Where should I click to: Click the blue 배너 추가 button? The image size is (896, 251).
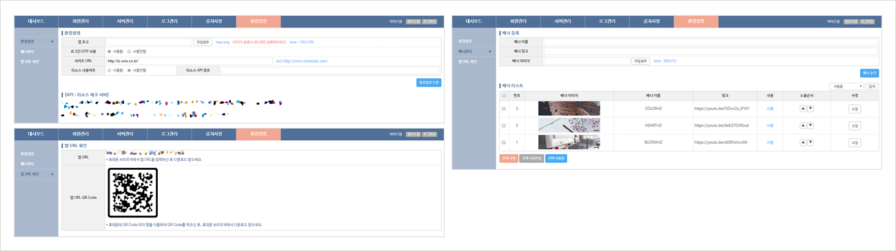coord(870,73)
